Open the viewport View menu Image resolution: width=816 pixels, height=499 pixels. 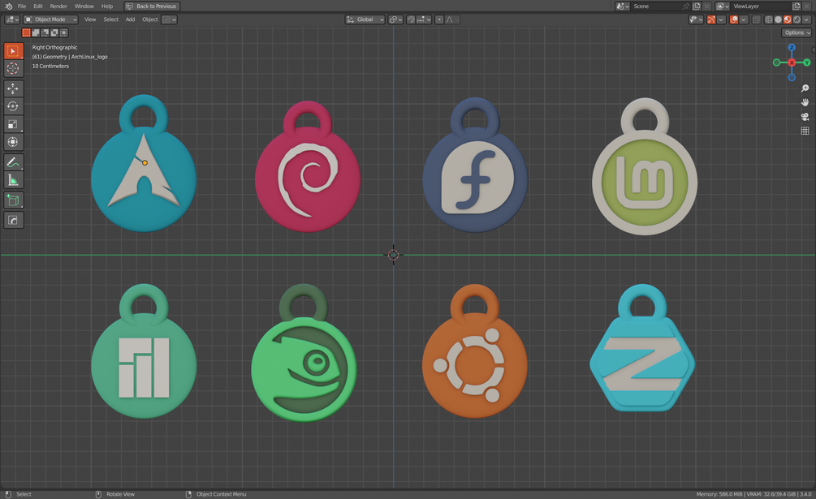(x=90, y=19)
